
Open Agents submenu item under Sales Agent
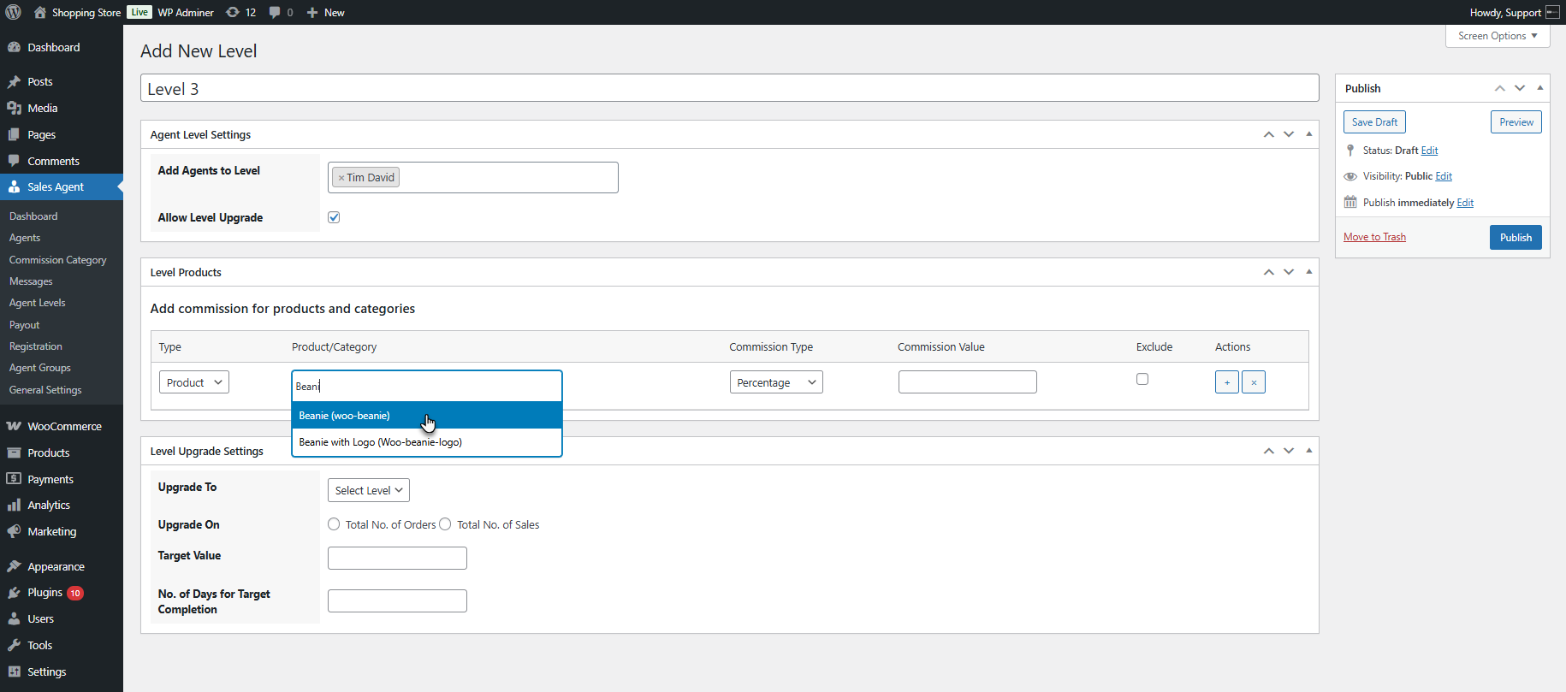(25, 238)
